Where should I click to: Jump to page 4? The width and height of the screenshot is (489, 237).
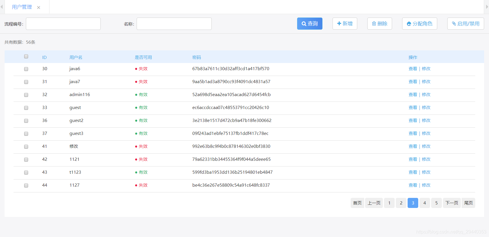425,203
